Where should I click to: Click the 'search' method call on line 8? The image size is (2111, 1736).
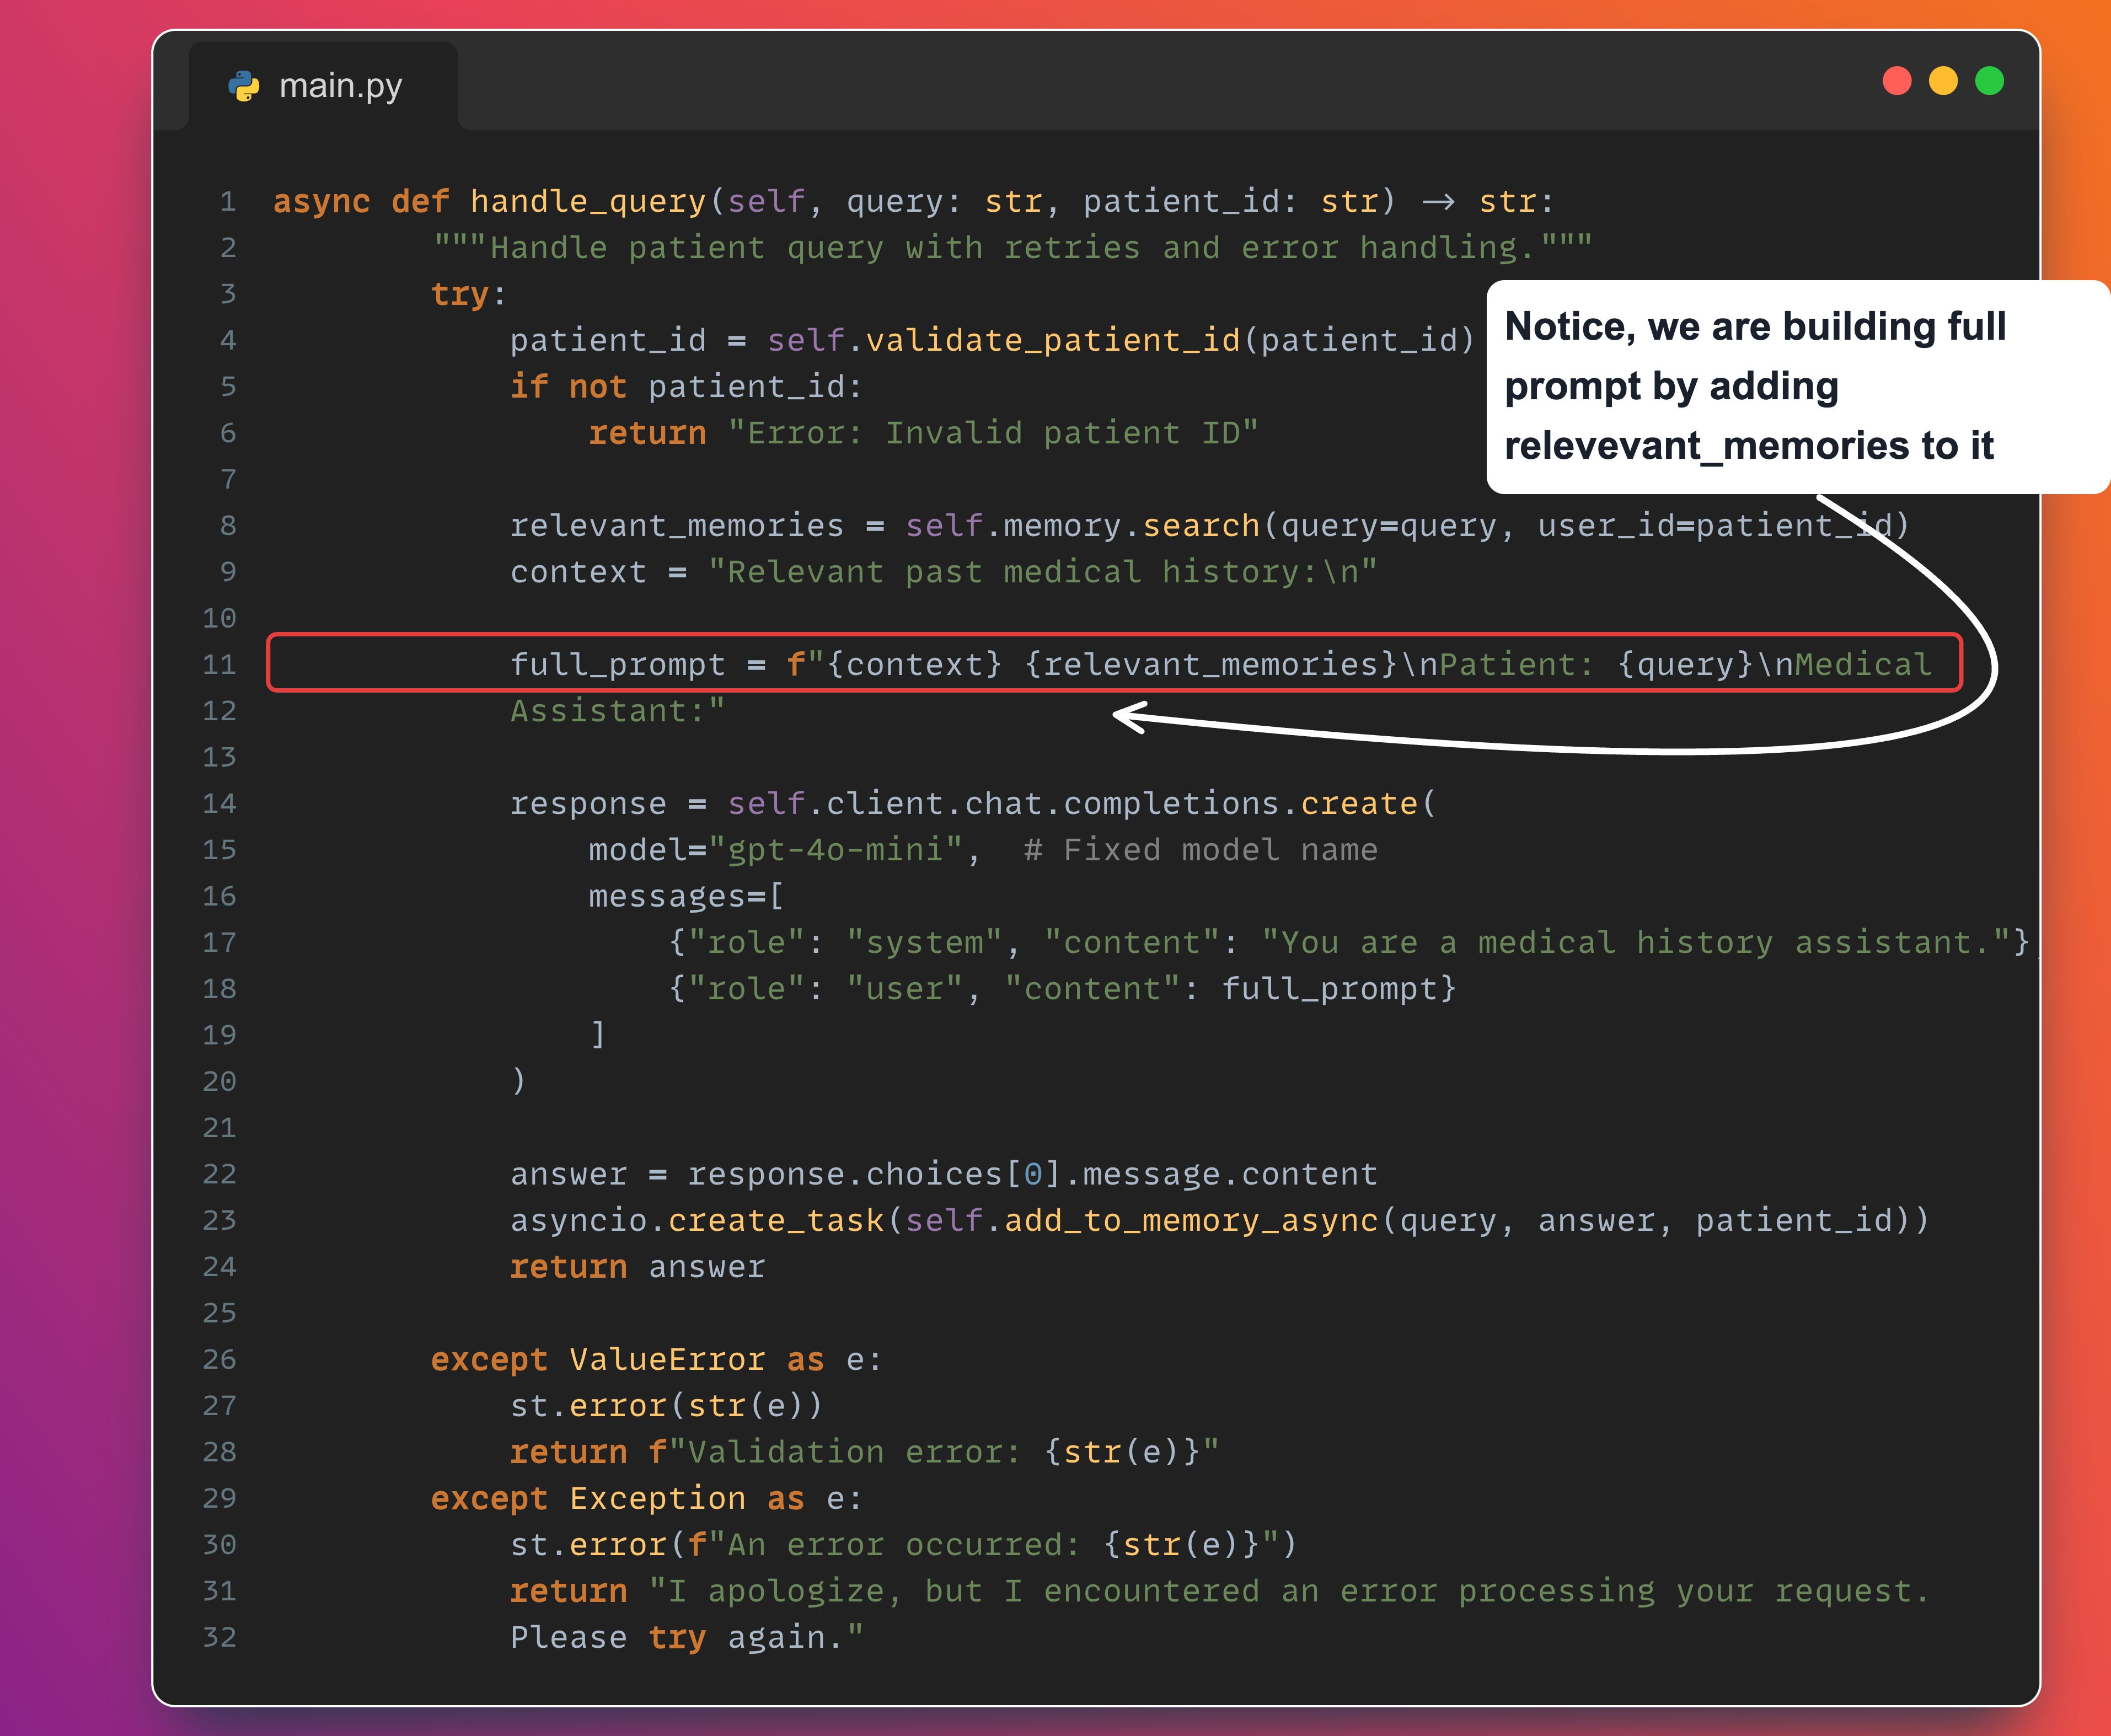click(1201, 526)
